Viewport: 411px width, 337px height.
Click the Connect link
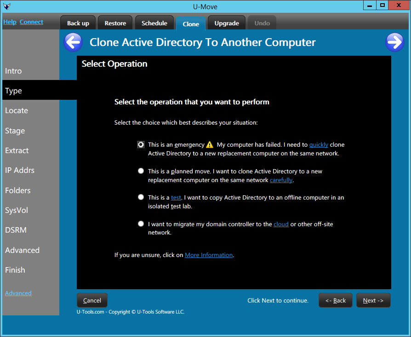point(31,22)
